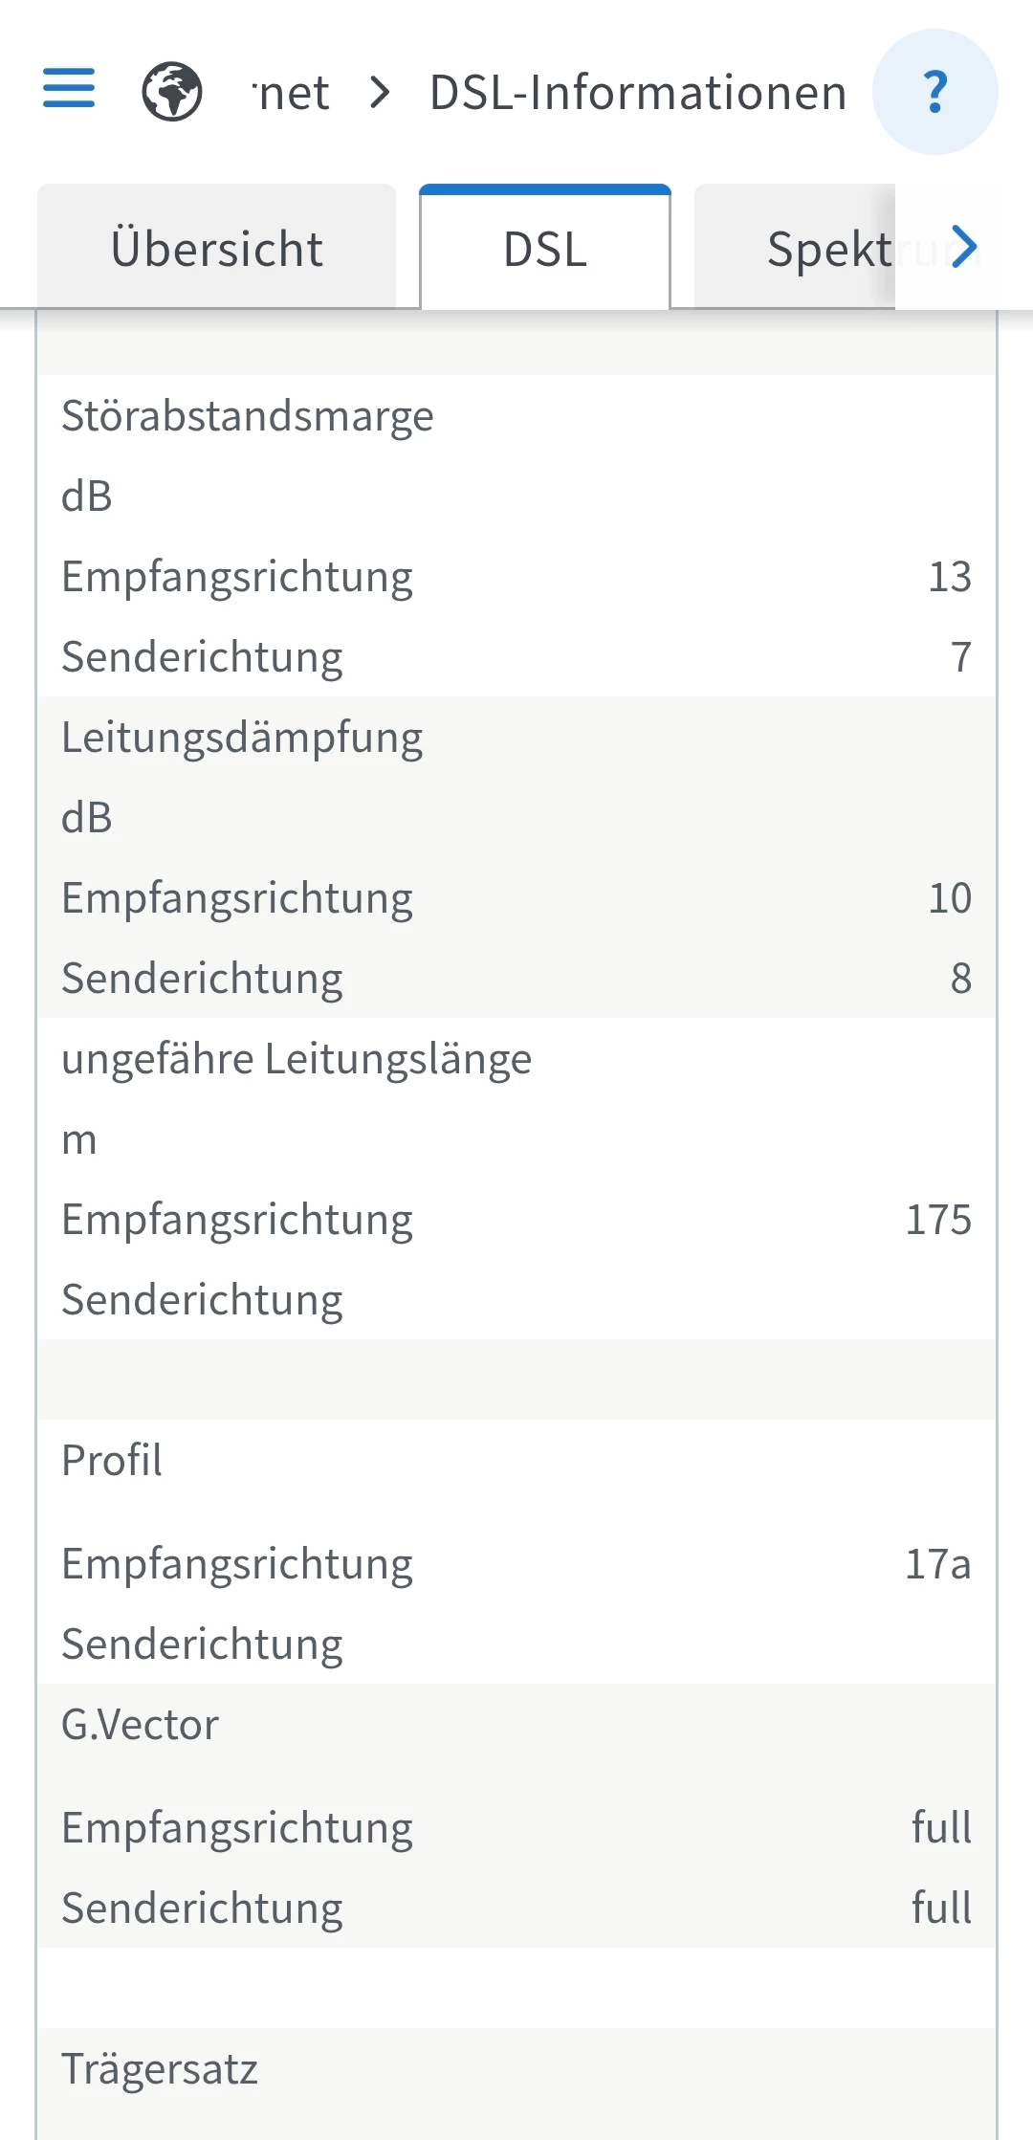Select the 175 line length value

938,1220
